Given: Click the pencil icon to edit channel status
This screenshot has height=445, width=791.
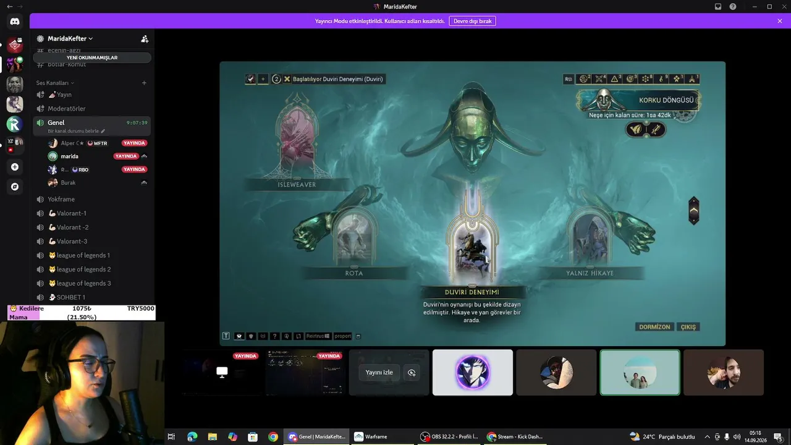Looking at the screenshot, I should (x=103, y=131).
